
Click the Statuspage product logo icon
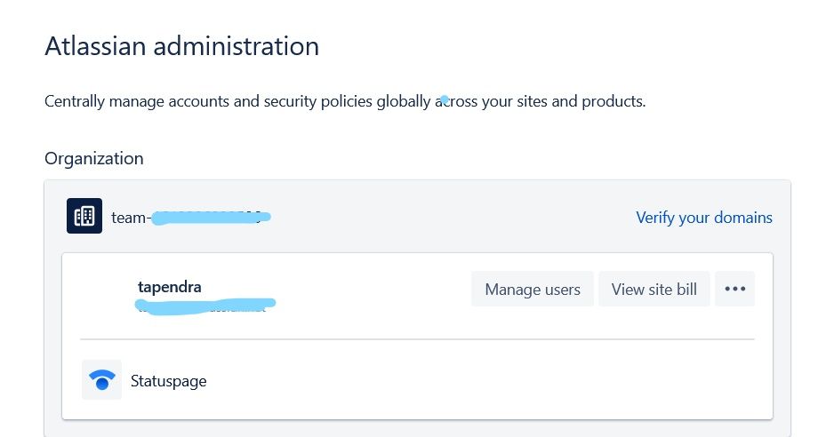pos(101,380)
